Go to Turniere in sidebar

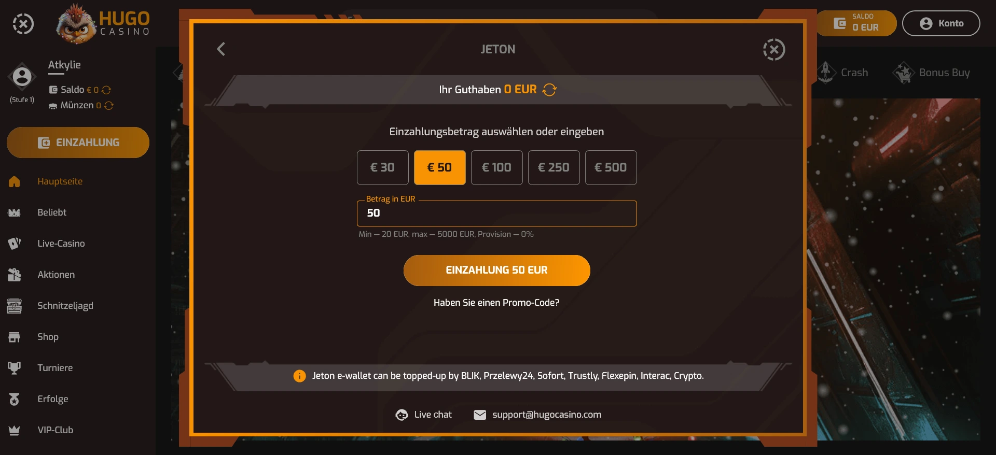[x=55, y=368]
